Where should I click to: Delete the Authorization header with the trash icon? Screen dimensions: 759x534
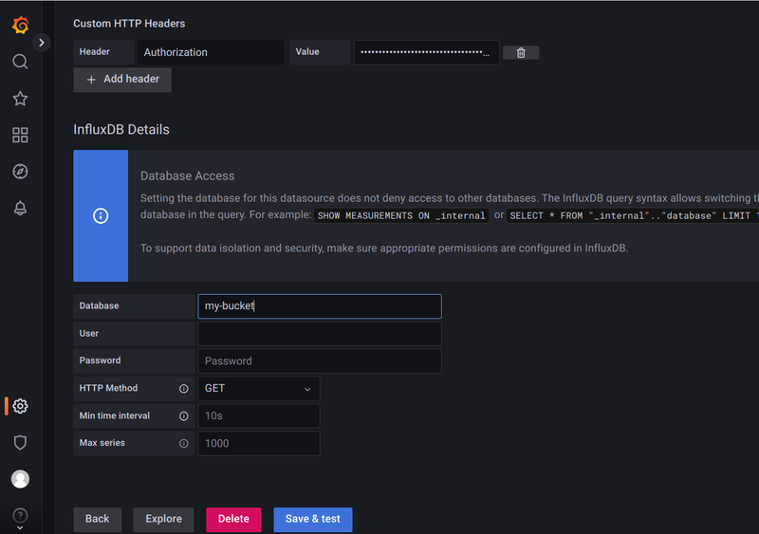521,53
